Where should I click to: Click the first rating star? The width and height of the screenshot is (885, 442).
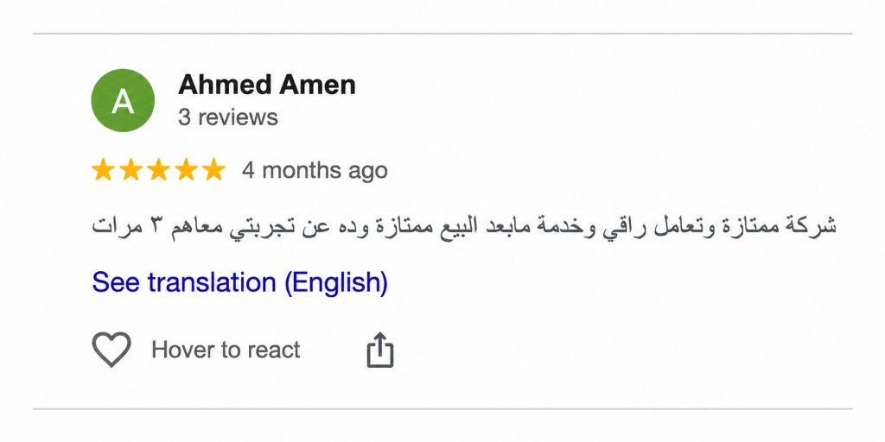pos(103,170)
